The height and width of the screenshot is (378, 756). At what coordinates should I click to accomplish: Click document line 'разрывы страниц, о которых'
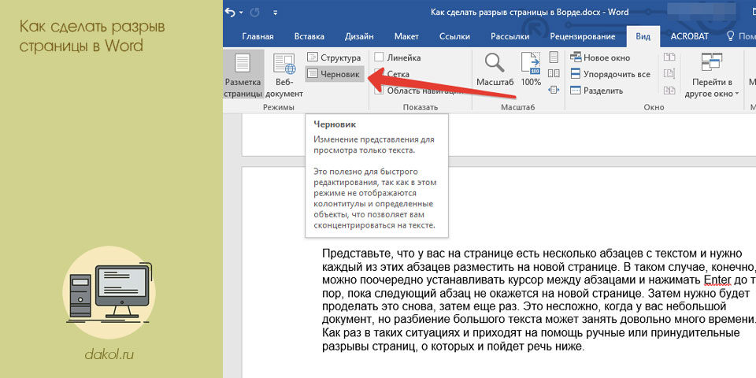coord(454,346)
